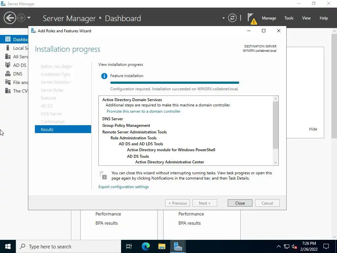Maximize the Add Roles and Features Wizard
Screen dimensions: 337x253
pos(264,31)
